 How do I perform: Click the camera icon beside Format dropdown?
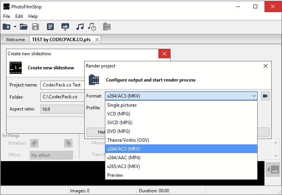pos(265,96)
